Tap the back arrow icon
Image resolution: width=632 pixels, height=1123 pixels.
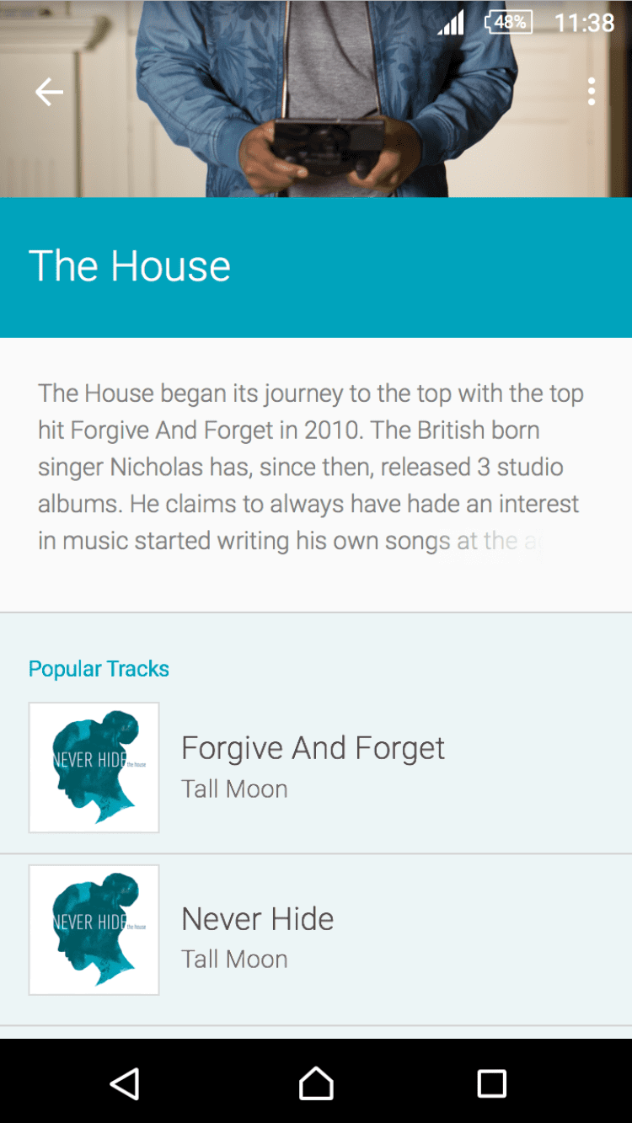[49, 92]
